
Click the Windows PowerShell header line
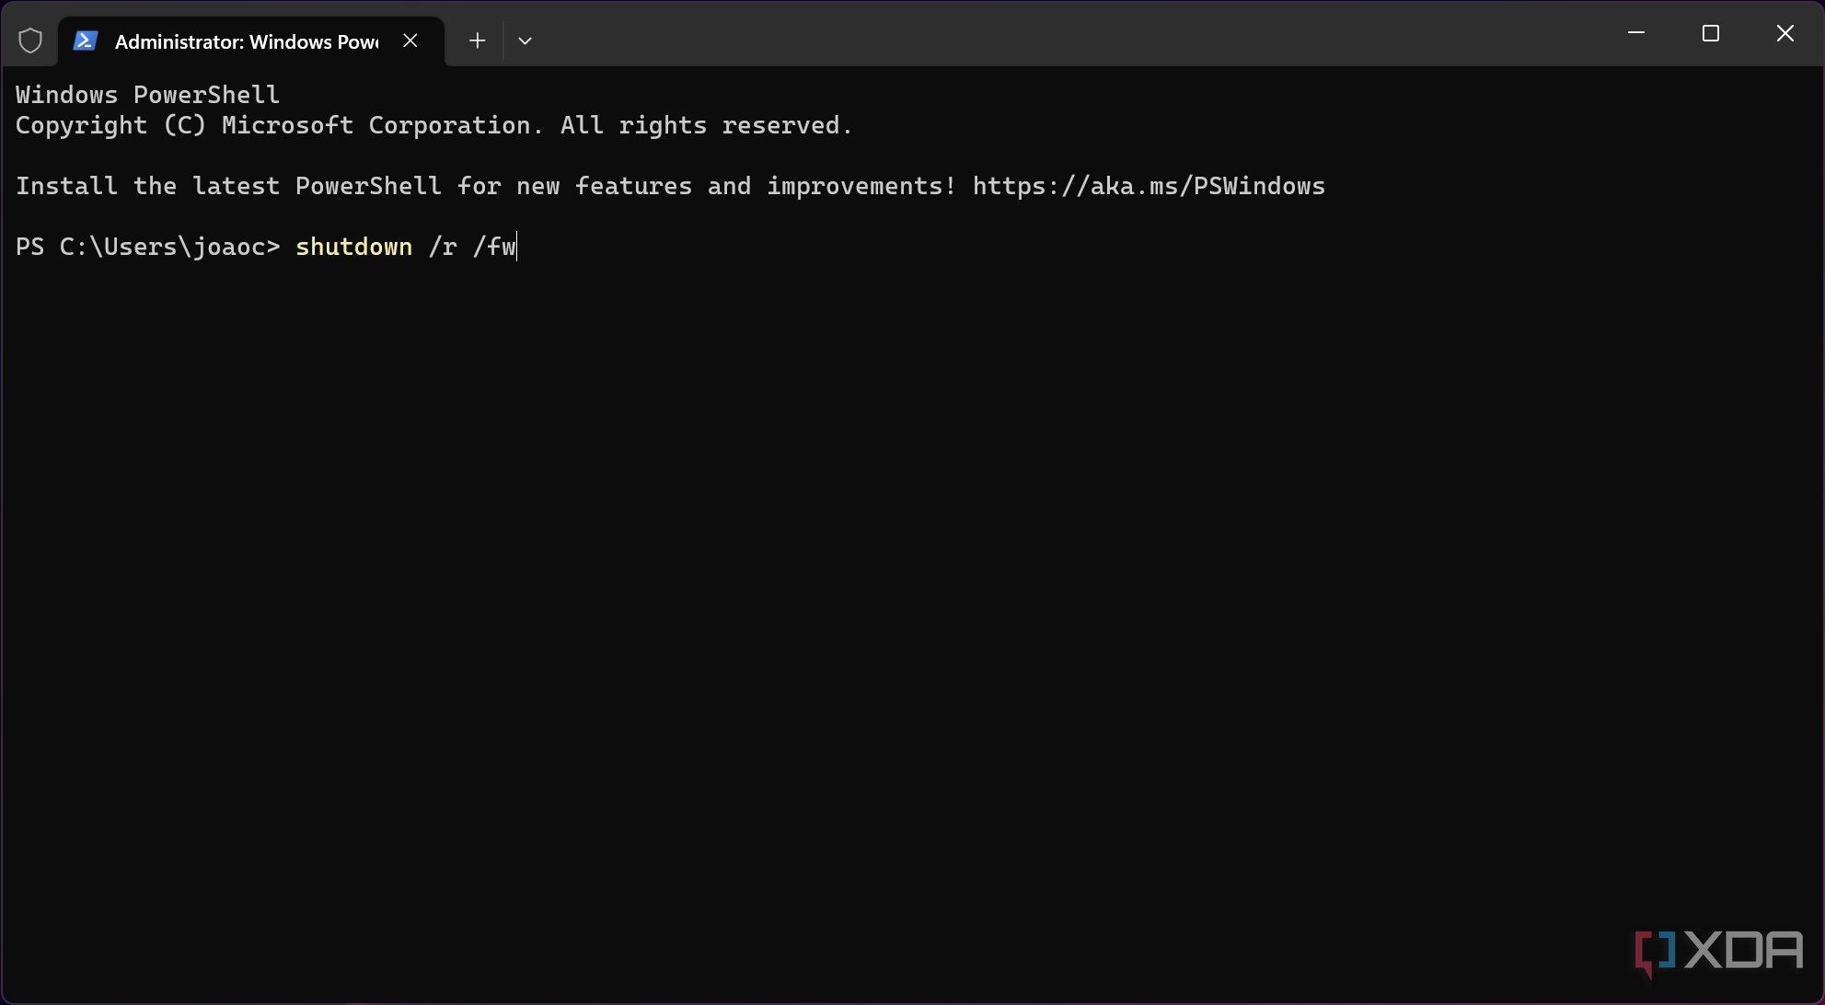pos(147,95)
